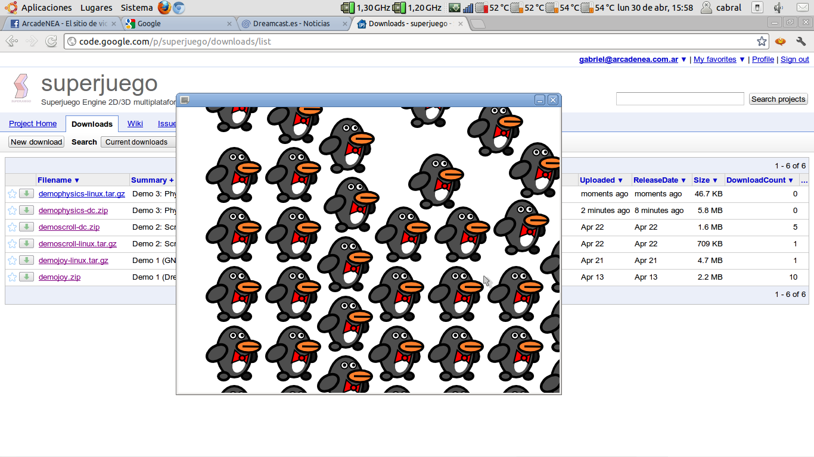Open the demojoy.zip file link
The width and height of the screenshot is (814, 457).
tap(60, 277)
